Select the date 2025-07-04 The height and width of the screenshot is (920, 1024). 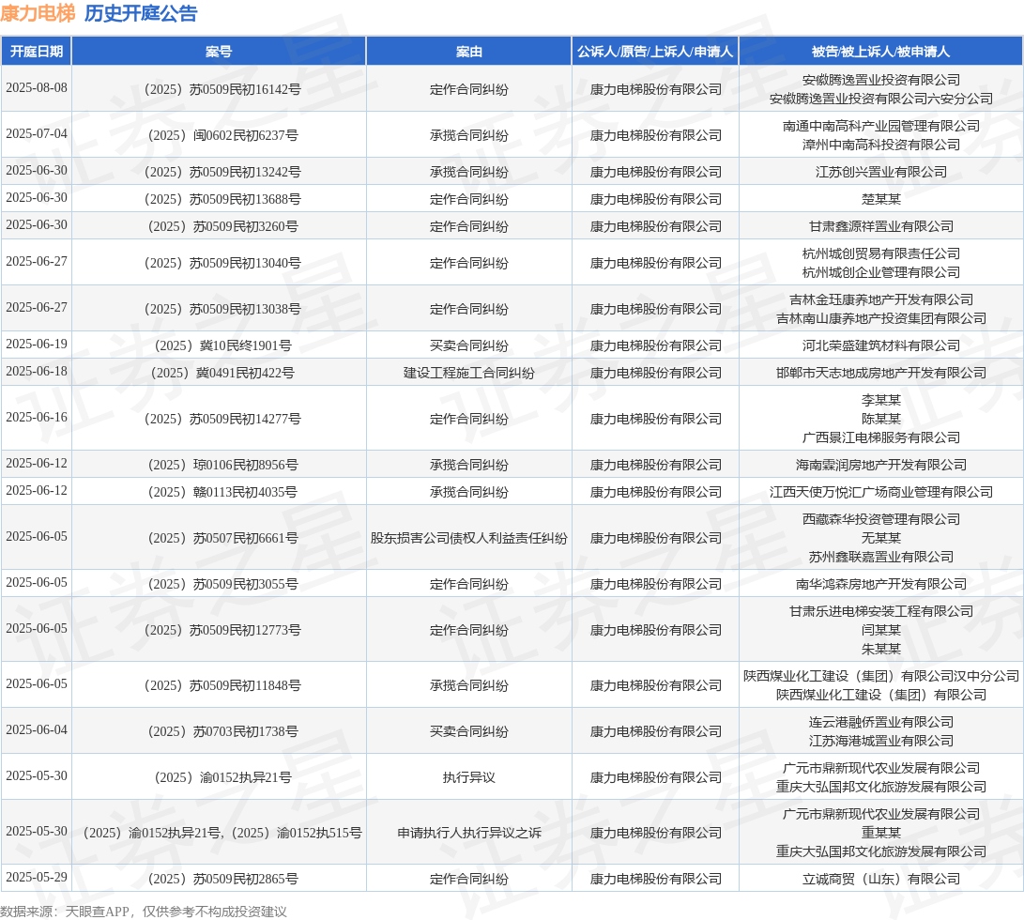[37, 133]
